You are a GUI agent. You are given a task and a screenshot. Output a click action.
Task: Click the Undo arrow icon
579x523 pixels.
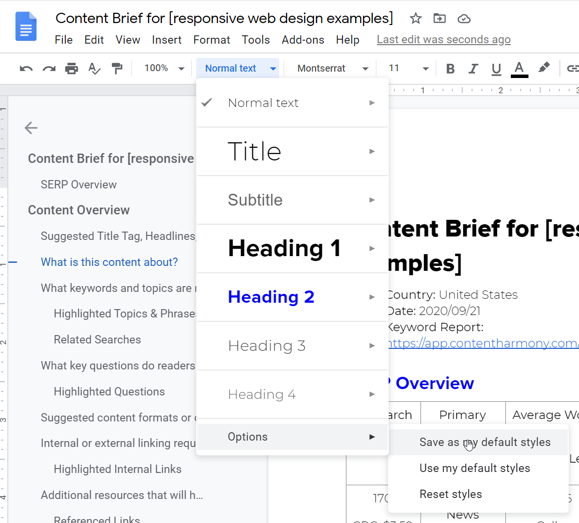[26, 69]
